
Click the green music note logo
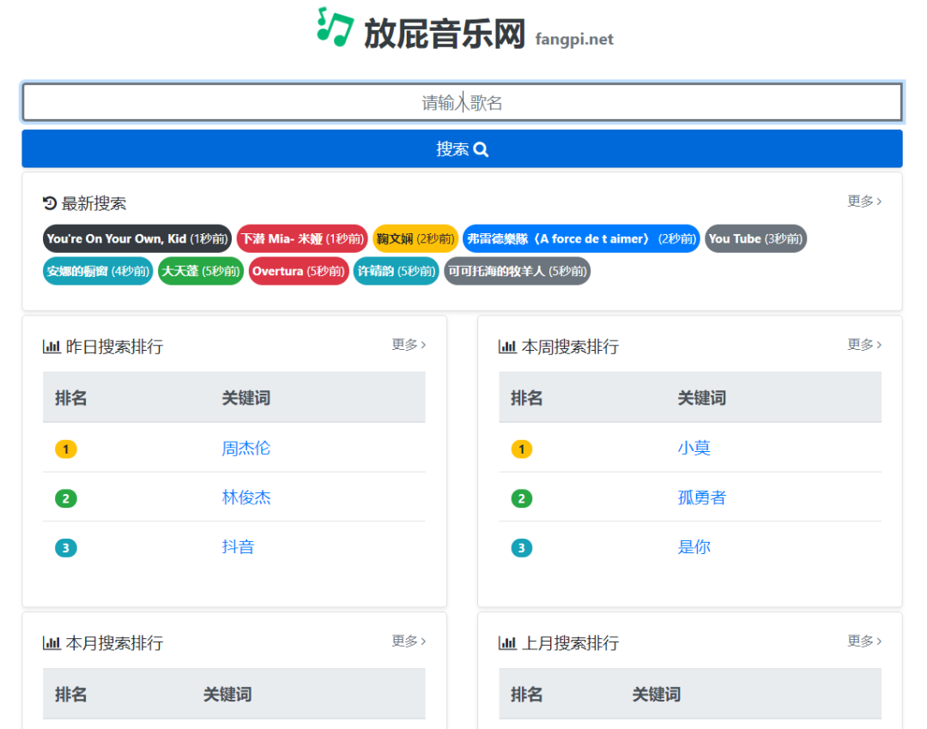point(335,27)
